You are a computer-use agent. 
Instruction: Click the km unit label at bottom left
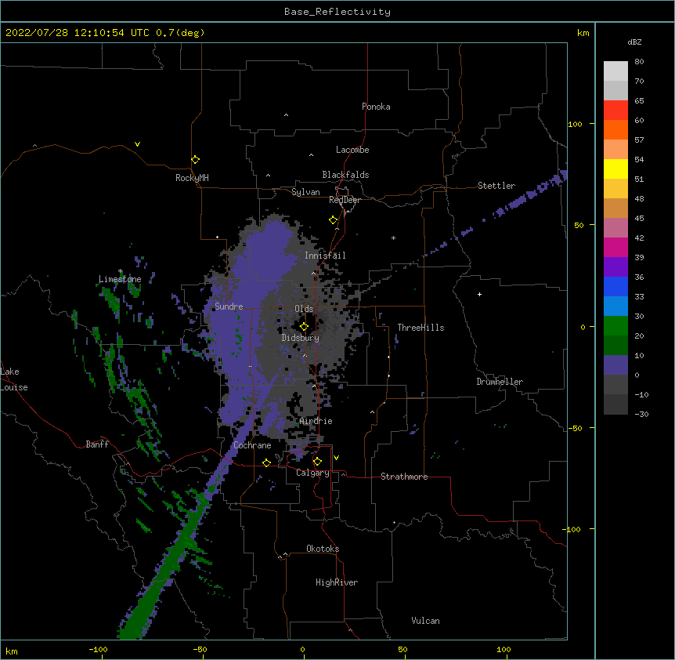coord(12,651)
